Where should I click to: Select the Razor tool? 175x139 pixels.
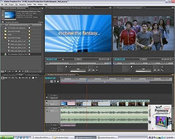click(x=20, y=78)
